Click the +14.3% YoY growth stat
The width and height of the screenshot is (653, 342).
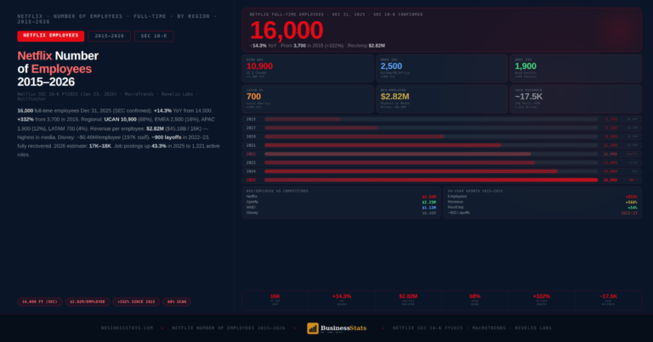click(342, 300)
